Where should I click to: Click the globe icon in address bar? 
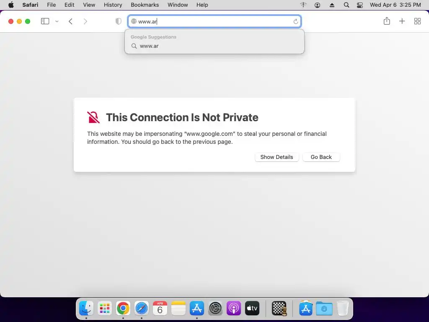click(134, 21)
